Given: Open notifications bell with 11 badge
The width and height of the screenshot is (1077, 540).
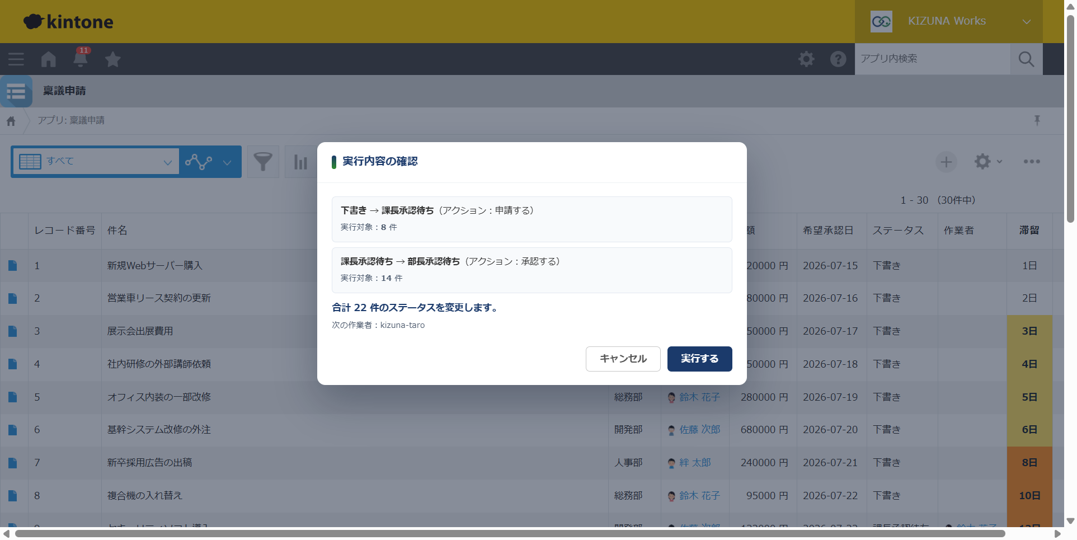Looking at the screenshot, I should [x=81, y=58].
